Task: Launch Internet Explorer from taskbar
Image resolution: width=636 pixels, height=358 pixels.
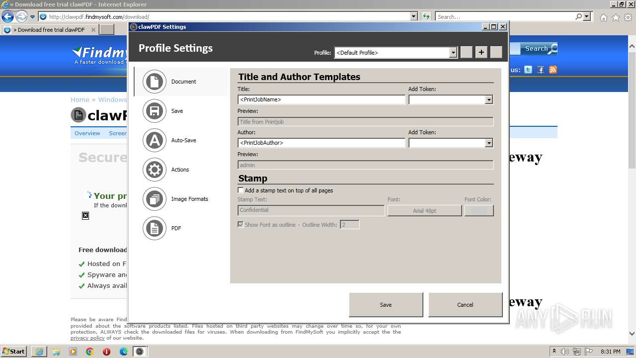Action: coord(39,352)
